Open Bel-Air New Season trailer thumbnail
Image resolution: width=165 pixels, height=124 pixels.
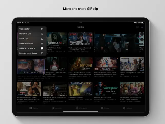coord(132,89)
